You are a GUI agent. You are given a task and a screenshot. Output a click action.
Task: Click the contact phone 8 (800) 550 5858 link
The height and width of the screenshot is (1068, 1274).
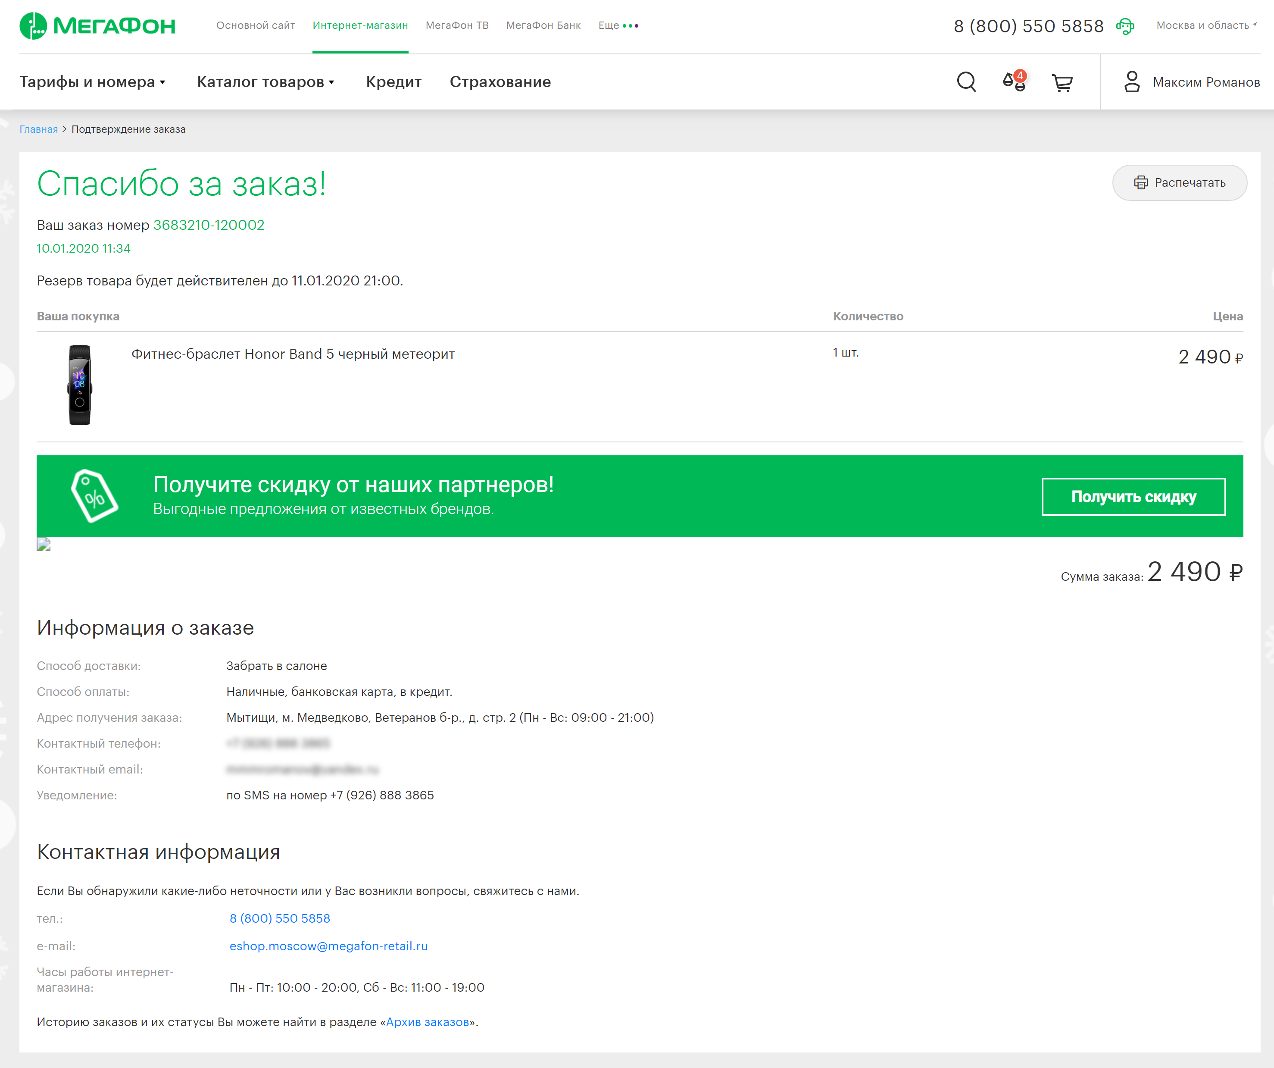pos(280,918)
